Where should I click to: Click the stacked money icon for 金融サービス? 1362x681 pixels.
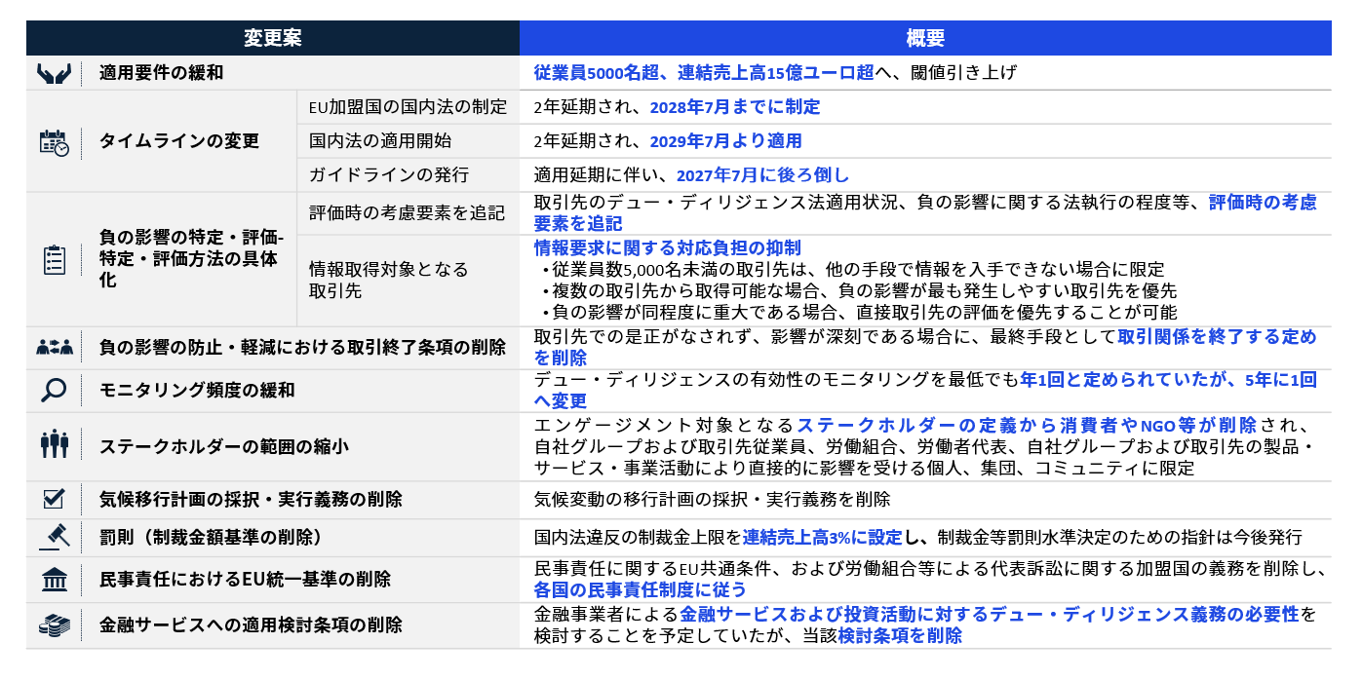55,624
